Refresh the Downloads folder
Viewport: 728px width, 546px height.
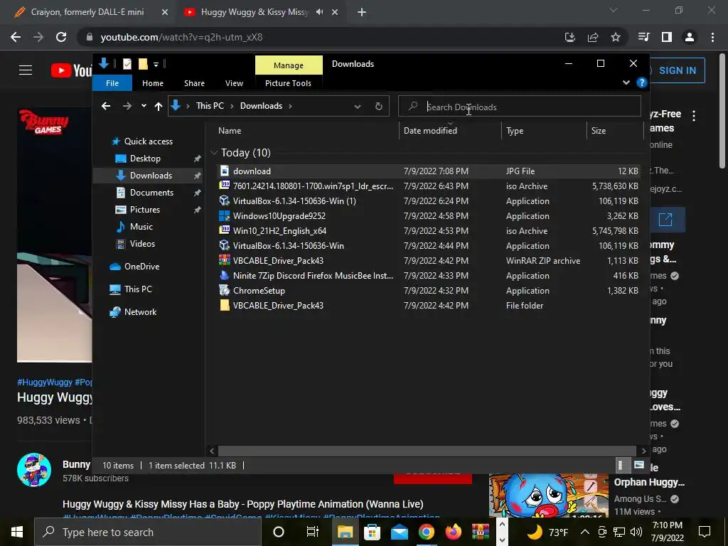pyautogui.click(x=379, y=107)
